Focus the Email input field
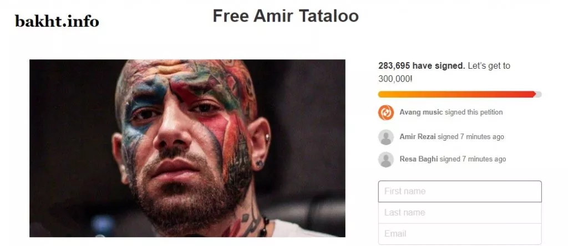The image size is (568, 246). [x=460, y=234]
